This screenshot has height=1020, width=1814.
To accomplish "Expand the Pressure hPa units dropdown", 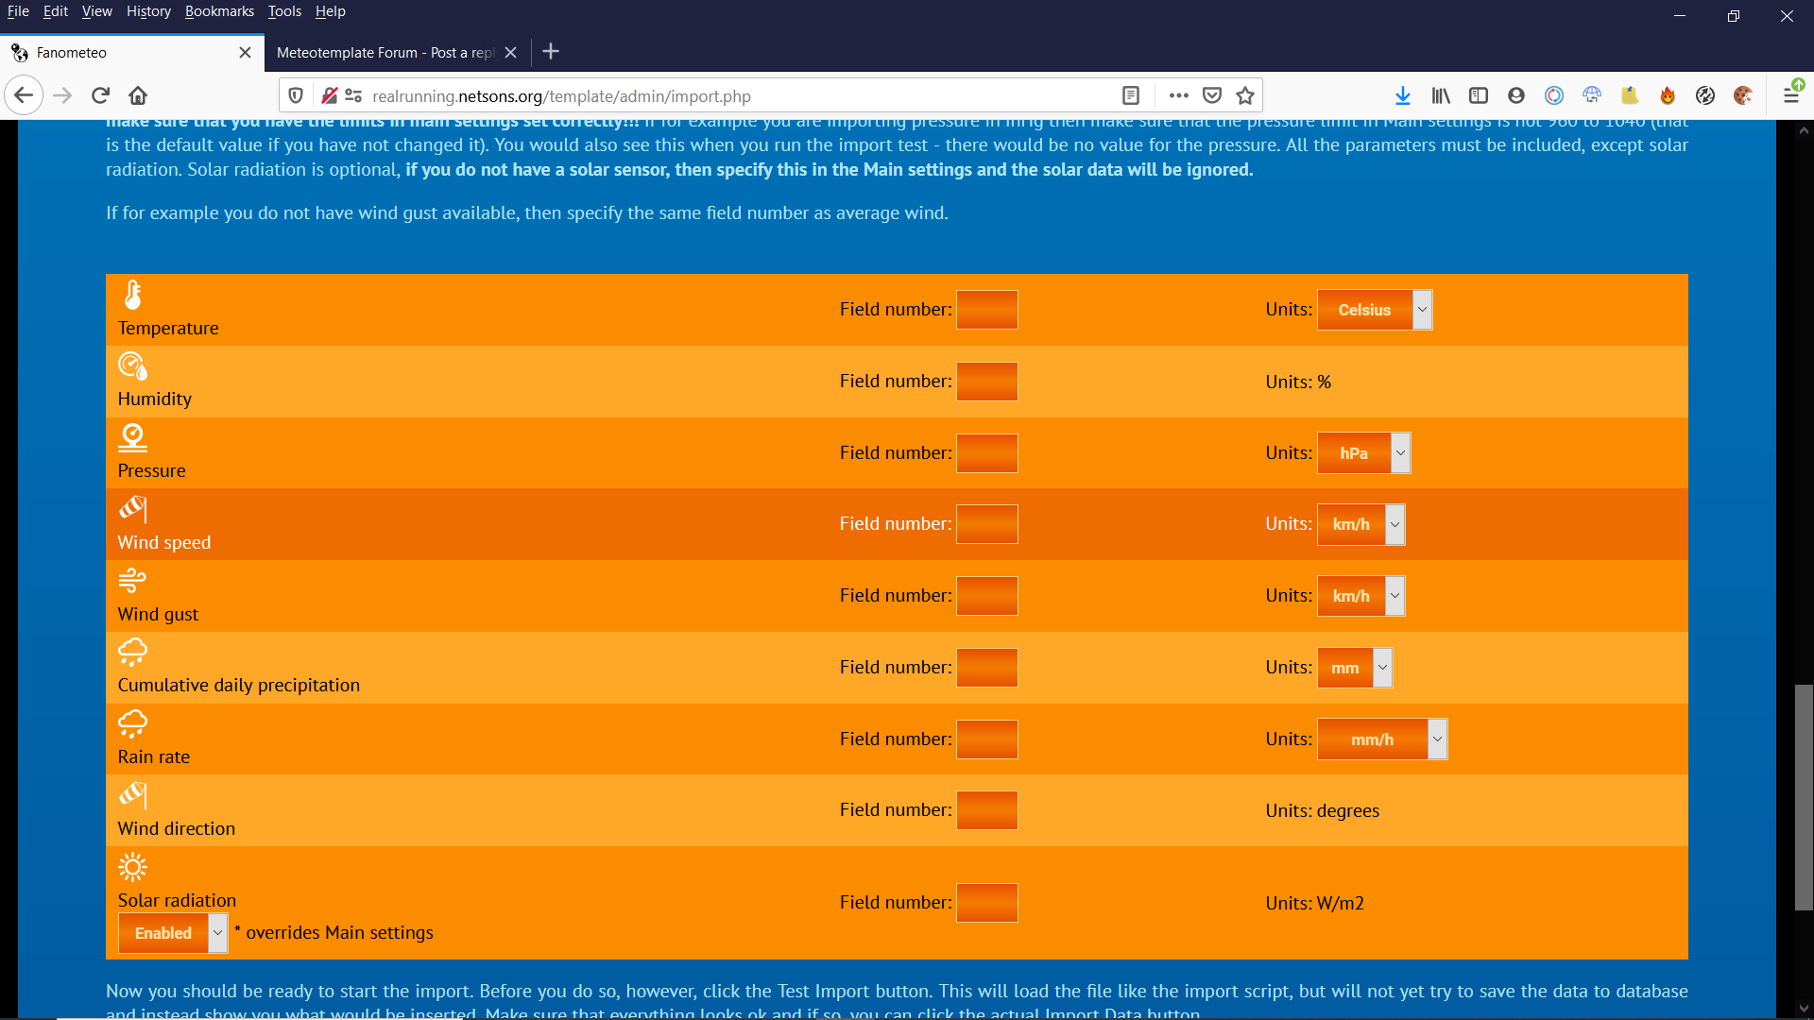I will pos(1363,453).
